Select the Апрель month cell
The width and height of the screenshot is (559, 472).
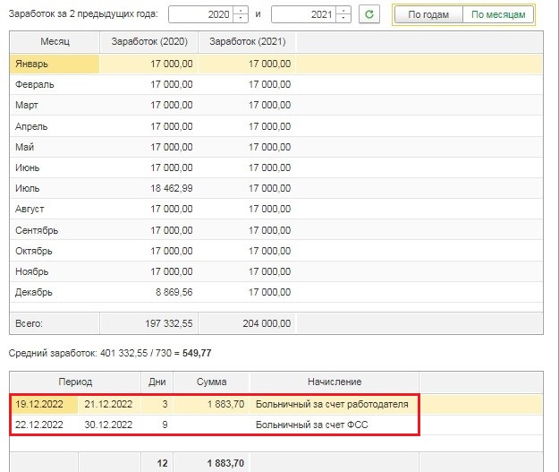click(55, 126)
